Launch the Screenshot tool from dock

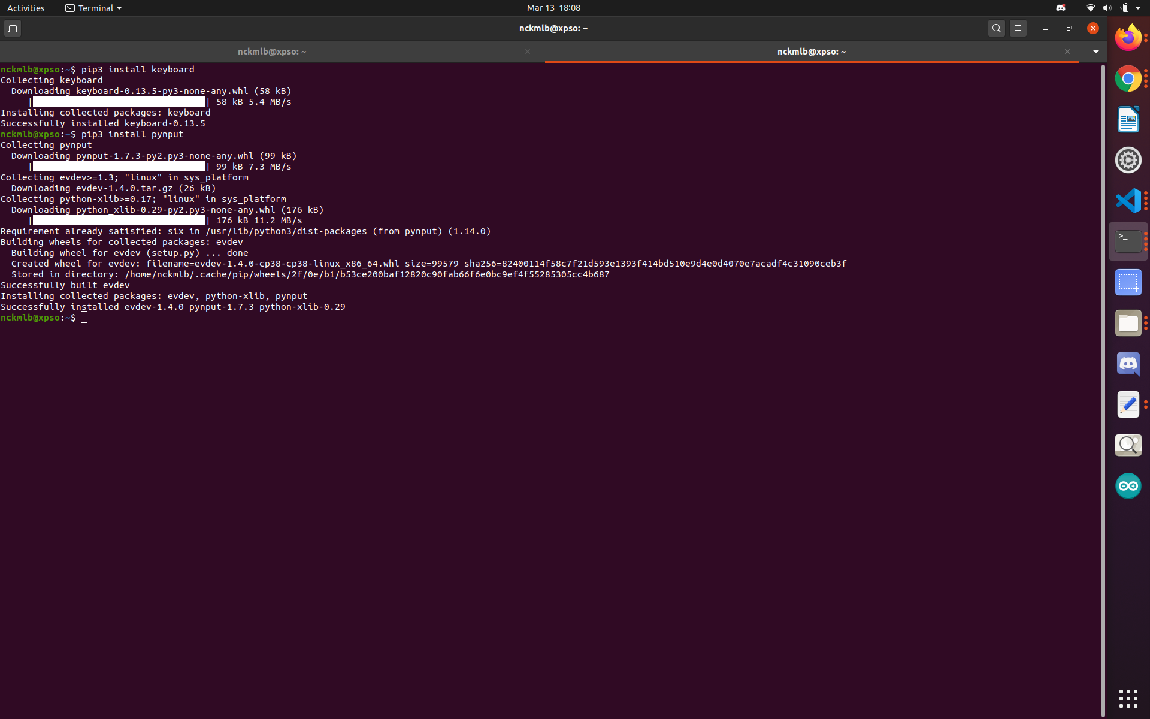tap(1128, 282)
